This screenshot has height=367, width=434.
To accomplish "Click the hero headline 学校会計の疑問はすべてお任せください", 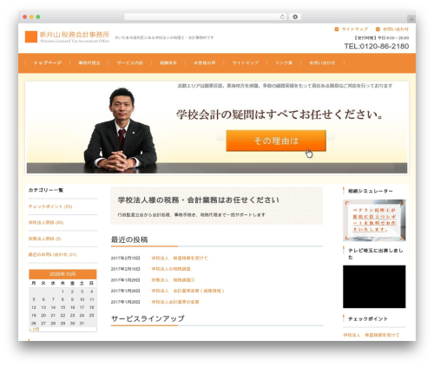I will coord(279,115).
